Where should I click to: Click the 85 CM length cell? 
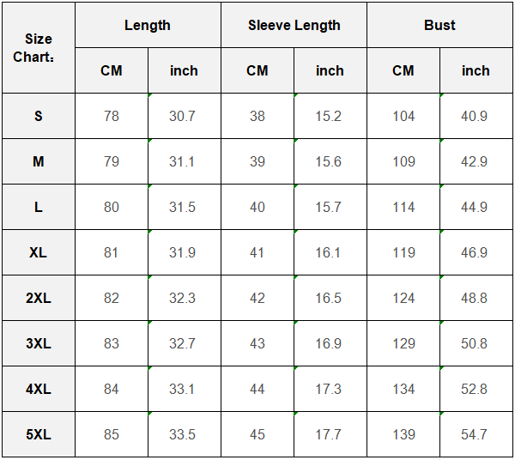(x=112, y=434)
